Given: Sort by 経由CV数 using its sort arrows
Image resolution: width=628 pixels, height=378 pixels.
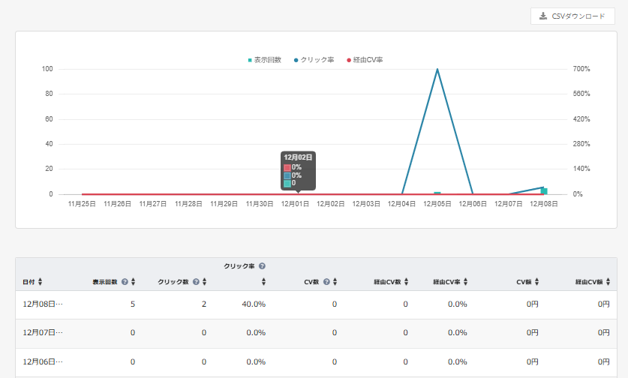Looking at the screenshot, I should point(406,282).
